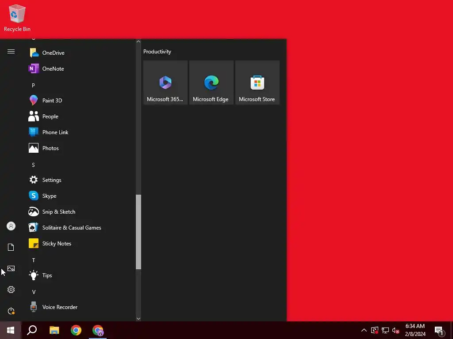
Task: Click the app list scroll down arrow
Action: [x=138, y=319]
